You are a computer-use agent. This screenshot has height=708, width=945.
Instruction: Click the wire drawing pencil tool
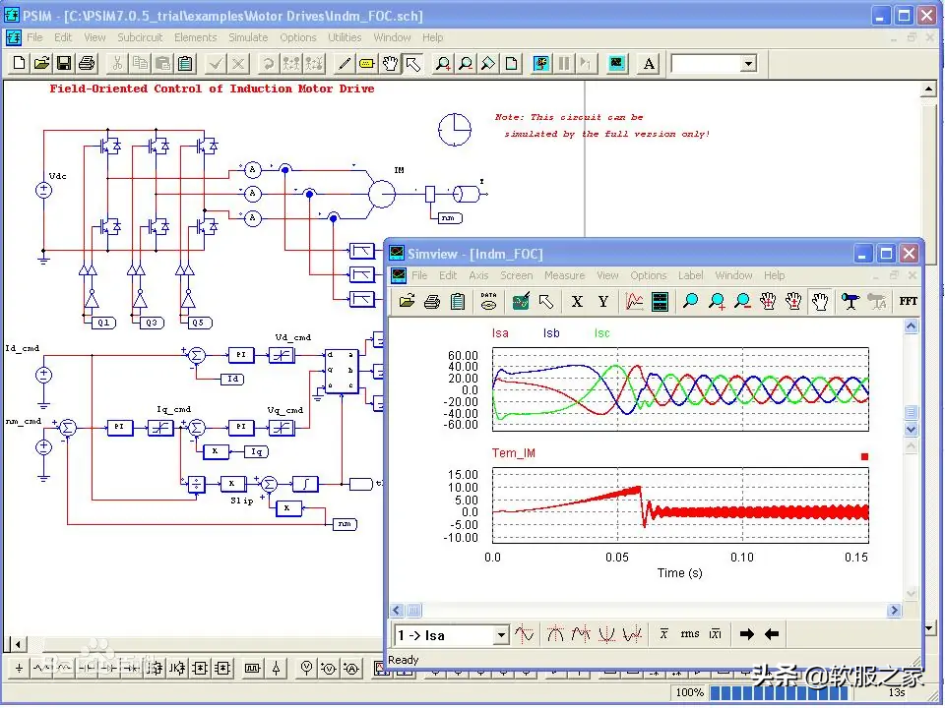click(345, 64)
